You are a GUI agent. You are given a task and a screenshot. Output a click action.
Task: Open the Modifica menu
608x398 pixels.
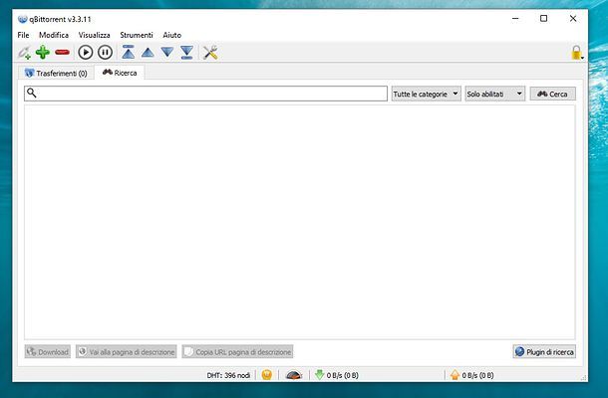point(54,35)
